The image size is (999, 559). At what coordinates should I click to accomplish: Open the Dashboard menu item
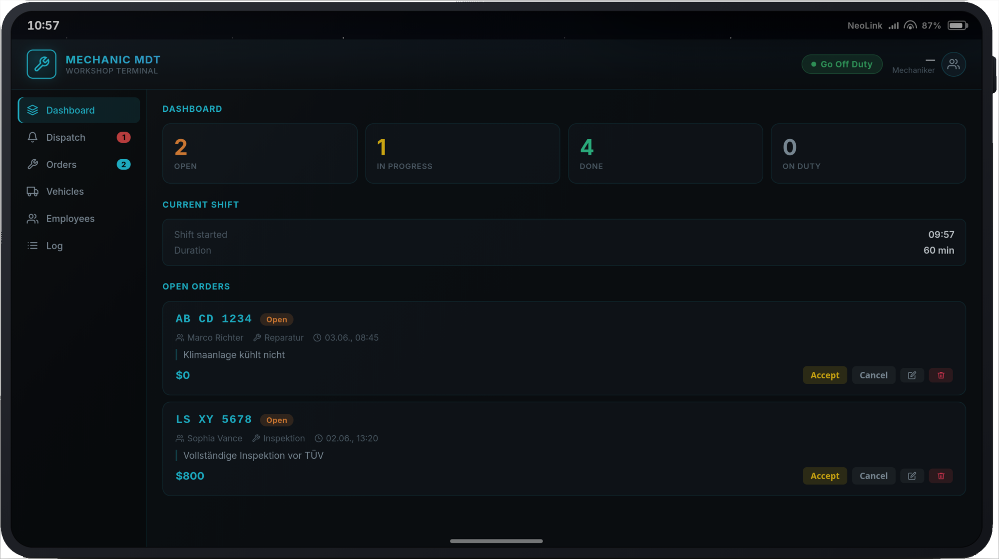coord(79,110)
